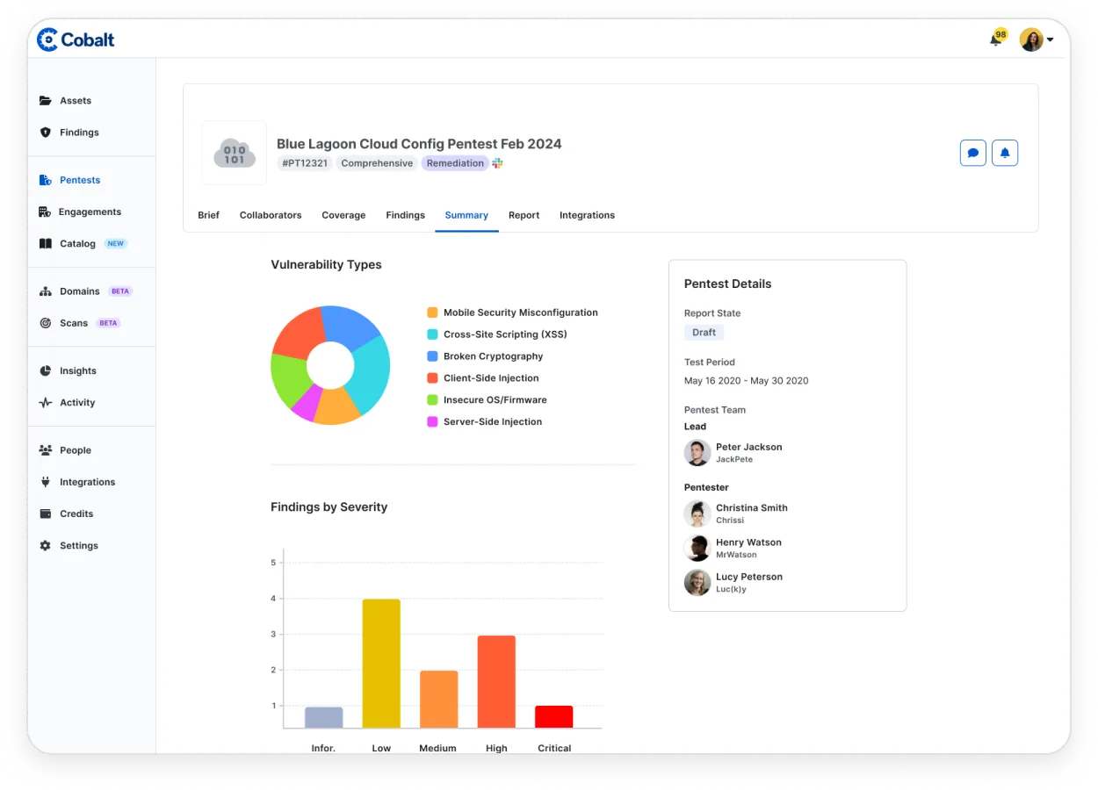Click the Credits card icon in sidebar
The width and height of the screenshot is (1098, 790).
coord(46,513)
